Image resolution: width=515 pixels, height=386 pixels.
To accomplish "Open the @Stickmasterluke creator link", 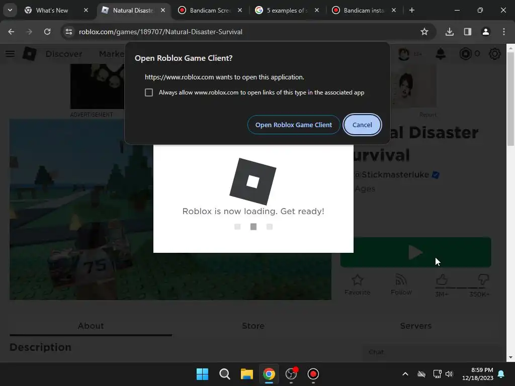I will tap(392, 174).
